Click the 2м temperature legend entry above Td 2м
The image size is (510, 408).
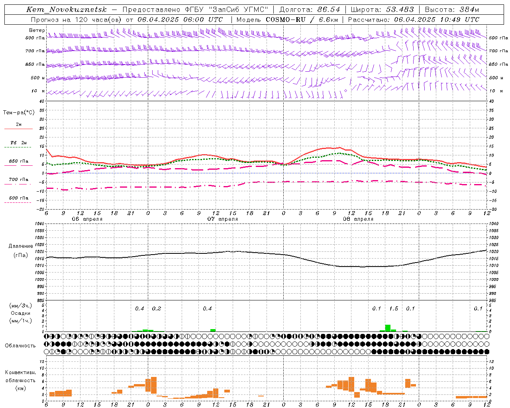[19, 125]
